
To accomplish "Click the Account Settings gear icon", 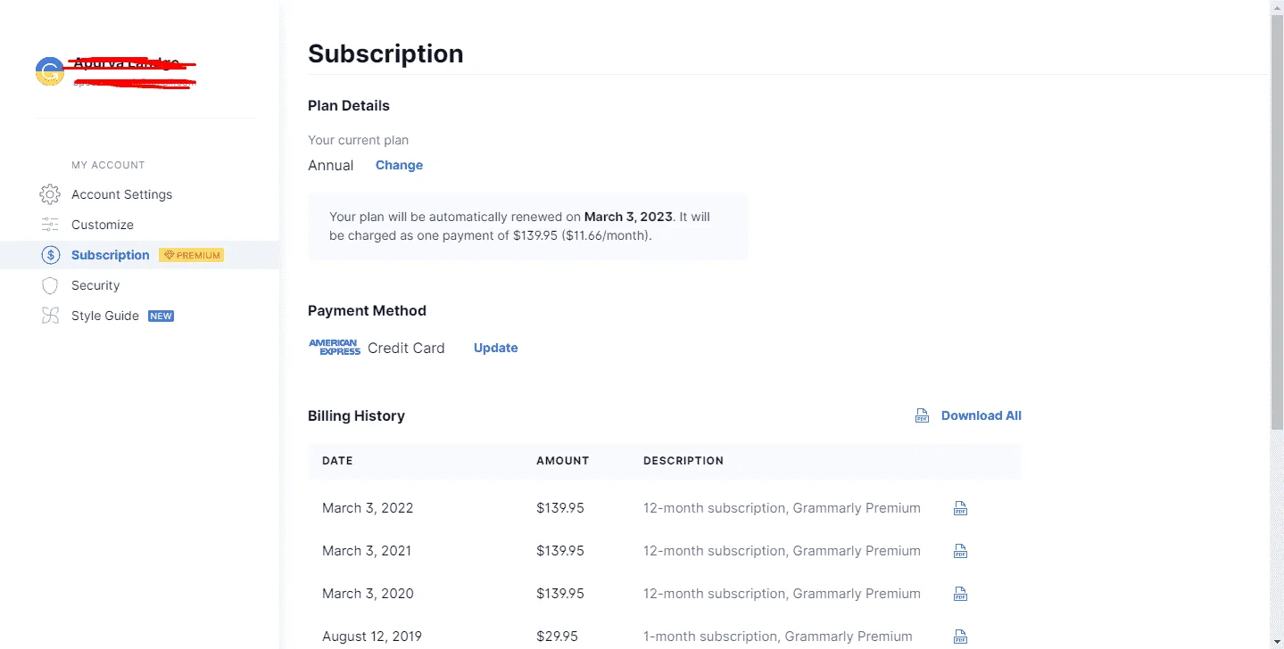I will (x=50, y=194).
